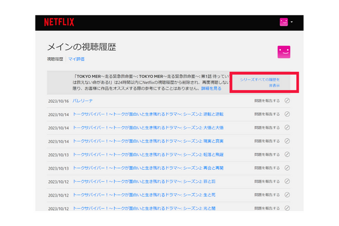Click the 2023/10/16 date text

pyautogui.click(x=58, y=101)
